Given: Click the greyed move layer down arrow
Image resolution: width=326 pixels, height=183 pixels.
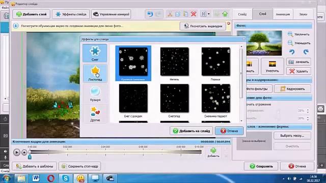Looking at the screenshot, I should [217, 14].
